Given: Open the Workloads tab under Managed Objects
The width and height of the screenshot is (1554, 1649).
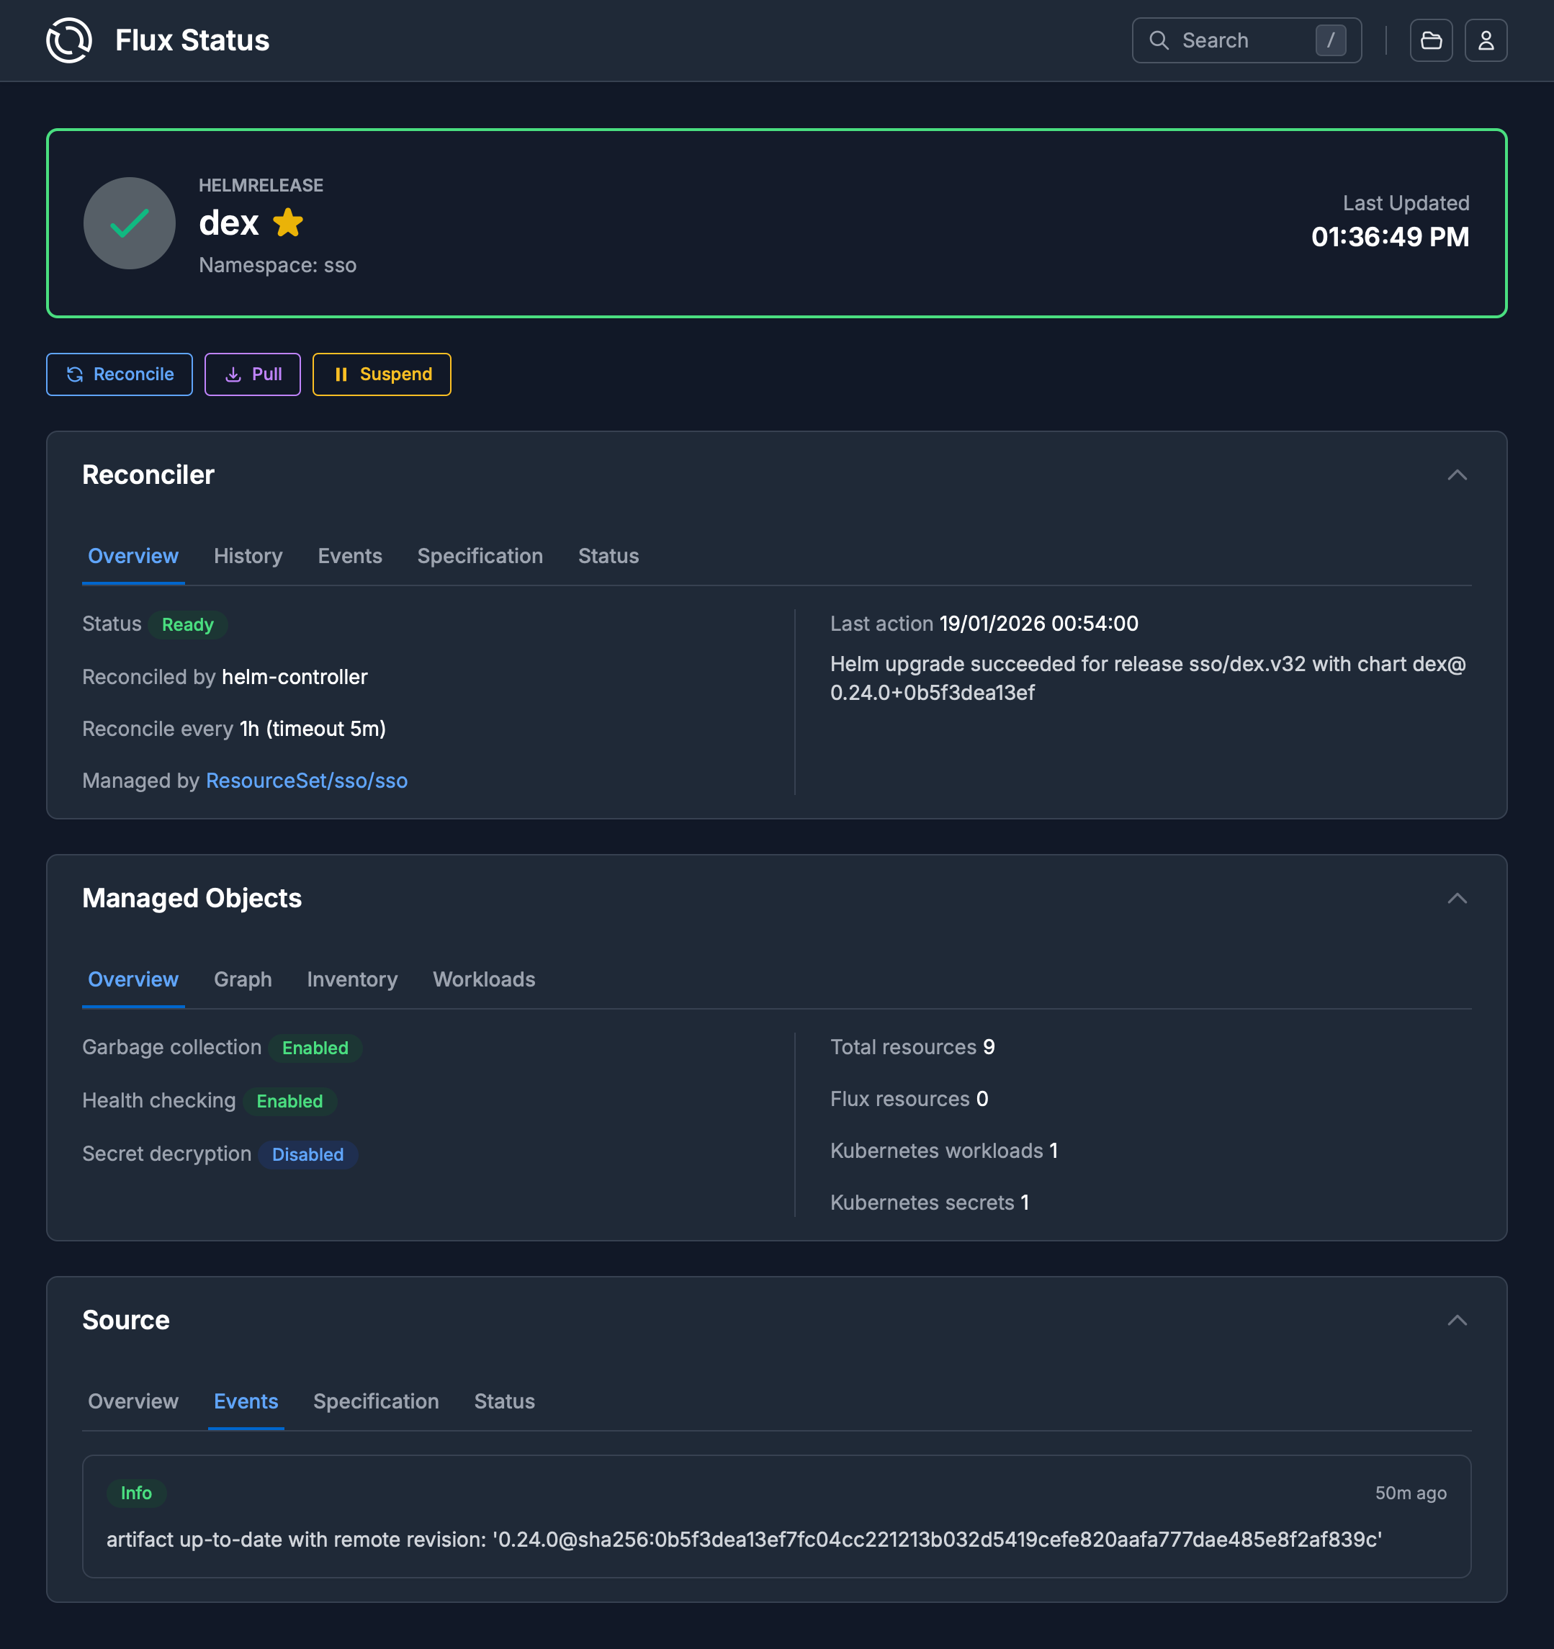Looking at the screenshot, I should 483,979.
